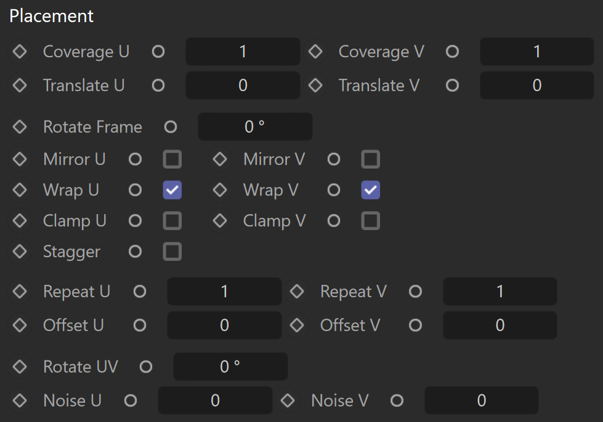The width and height of the screenshot is (603, 422).
Task: Click the keyframe diamond next to Coverage V
Action: click(315, 52)
